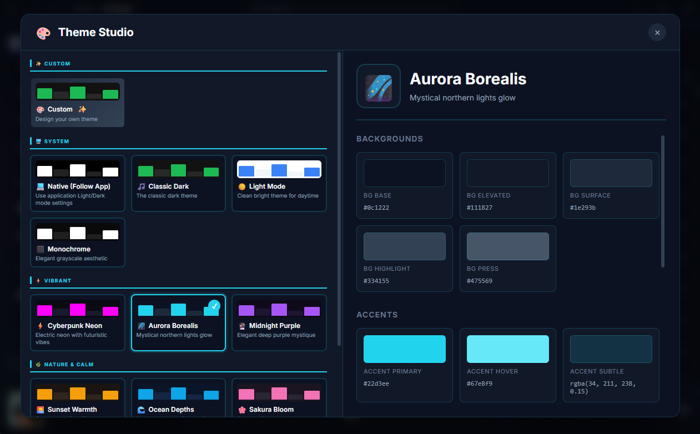Click the music note icon on Classic Dark
Viewport: 700px width, 434px height.
point(142,187)
